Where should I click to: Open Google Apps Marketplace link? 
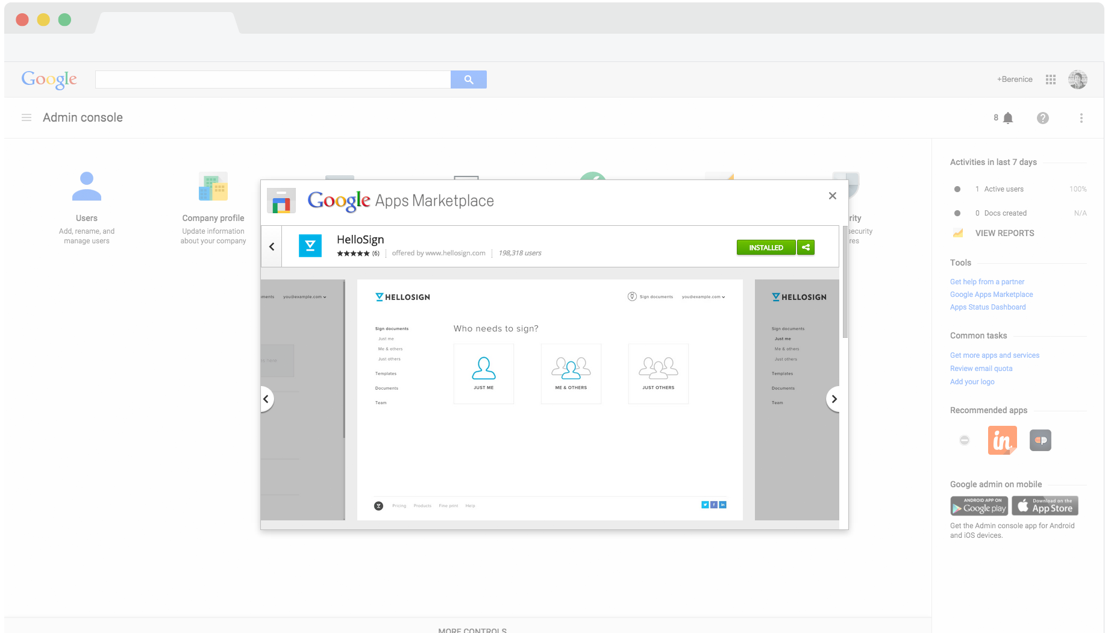click(992, 295)
